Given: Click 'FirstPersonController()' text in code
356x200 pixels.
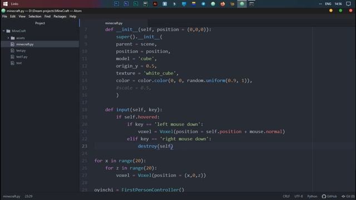Looking at the screenshot, I should (x=153, y=189).
